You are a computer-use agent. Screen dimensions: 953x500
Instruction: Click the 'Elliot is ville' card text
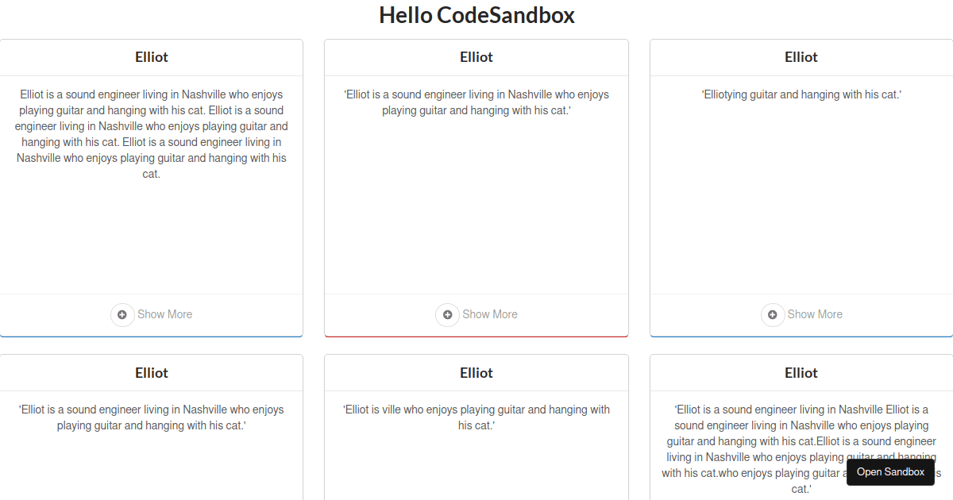click(x=476, y=417)
